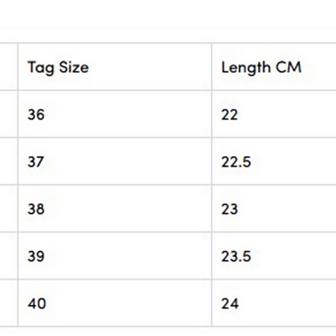The image size is (336, 336).
Task: Click the 22.5 length value
Action: (236, 162)
